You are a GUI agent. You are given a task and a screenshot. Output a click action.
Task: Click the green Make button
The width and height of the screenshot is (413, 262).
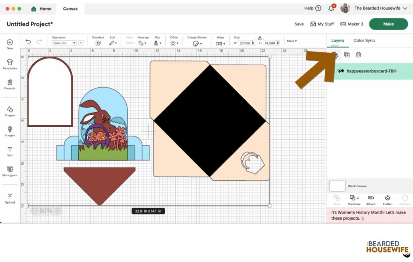[x=388, y=24]
